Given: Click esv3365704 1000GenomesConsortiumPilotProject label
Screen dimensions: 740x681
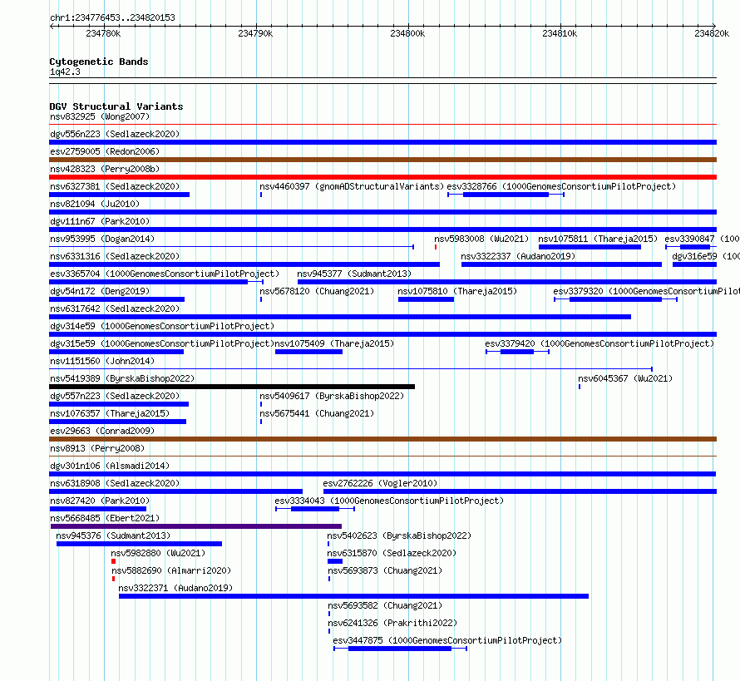Looking at the screenshot, I should pos(165,274).
